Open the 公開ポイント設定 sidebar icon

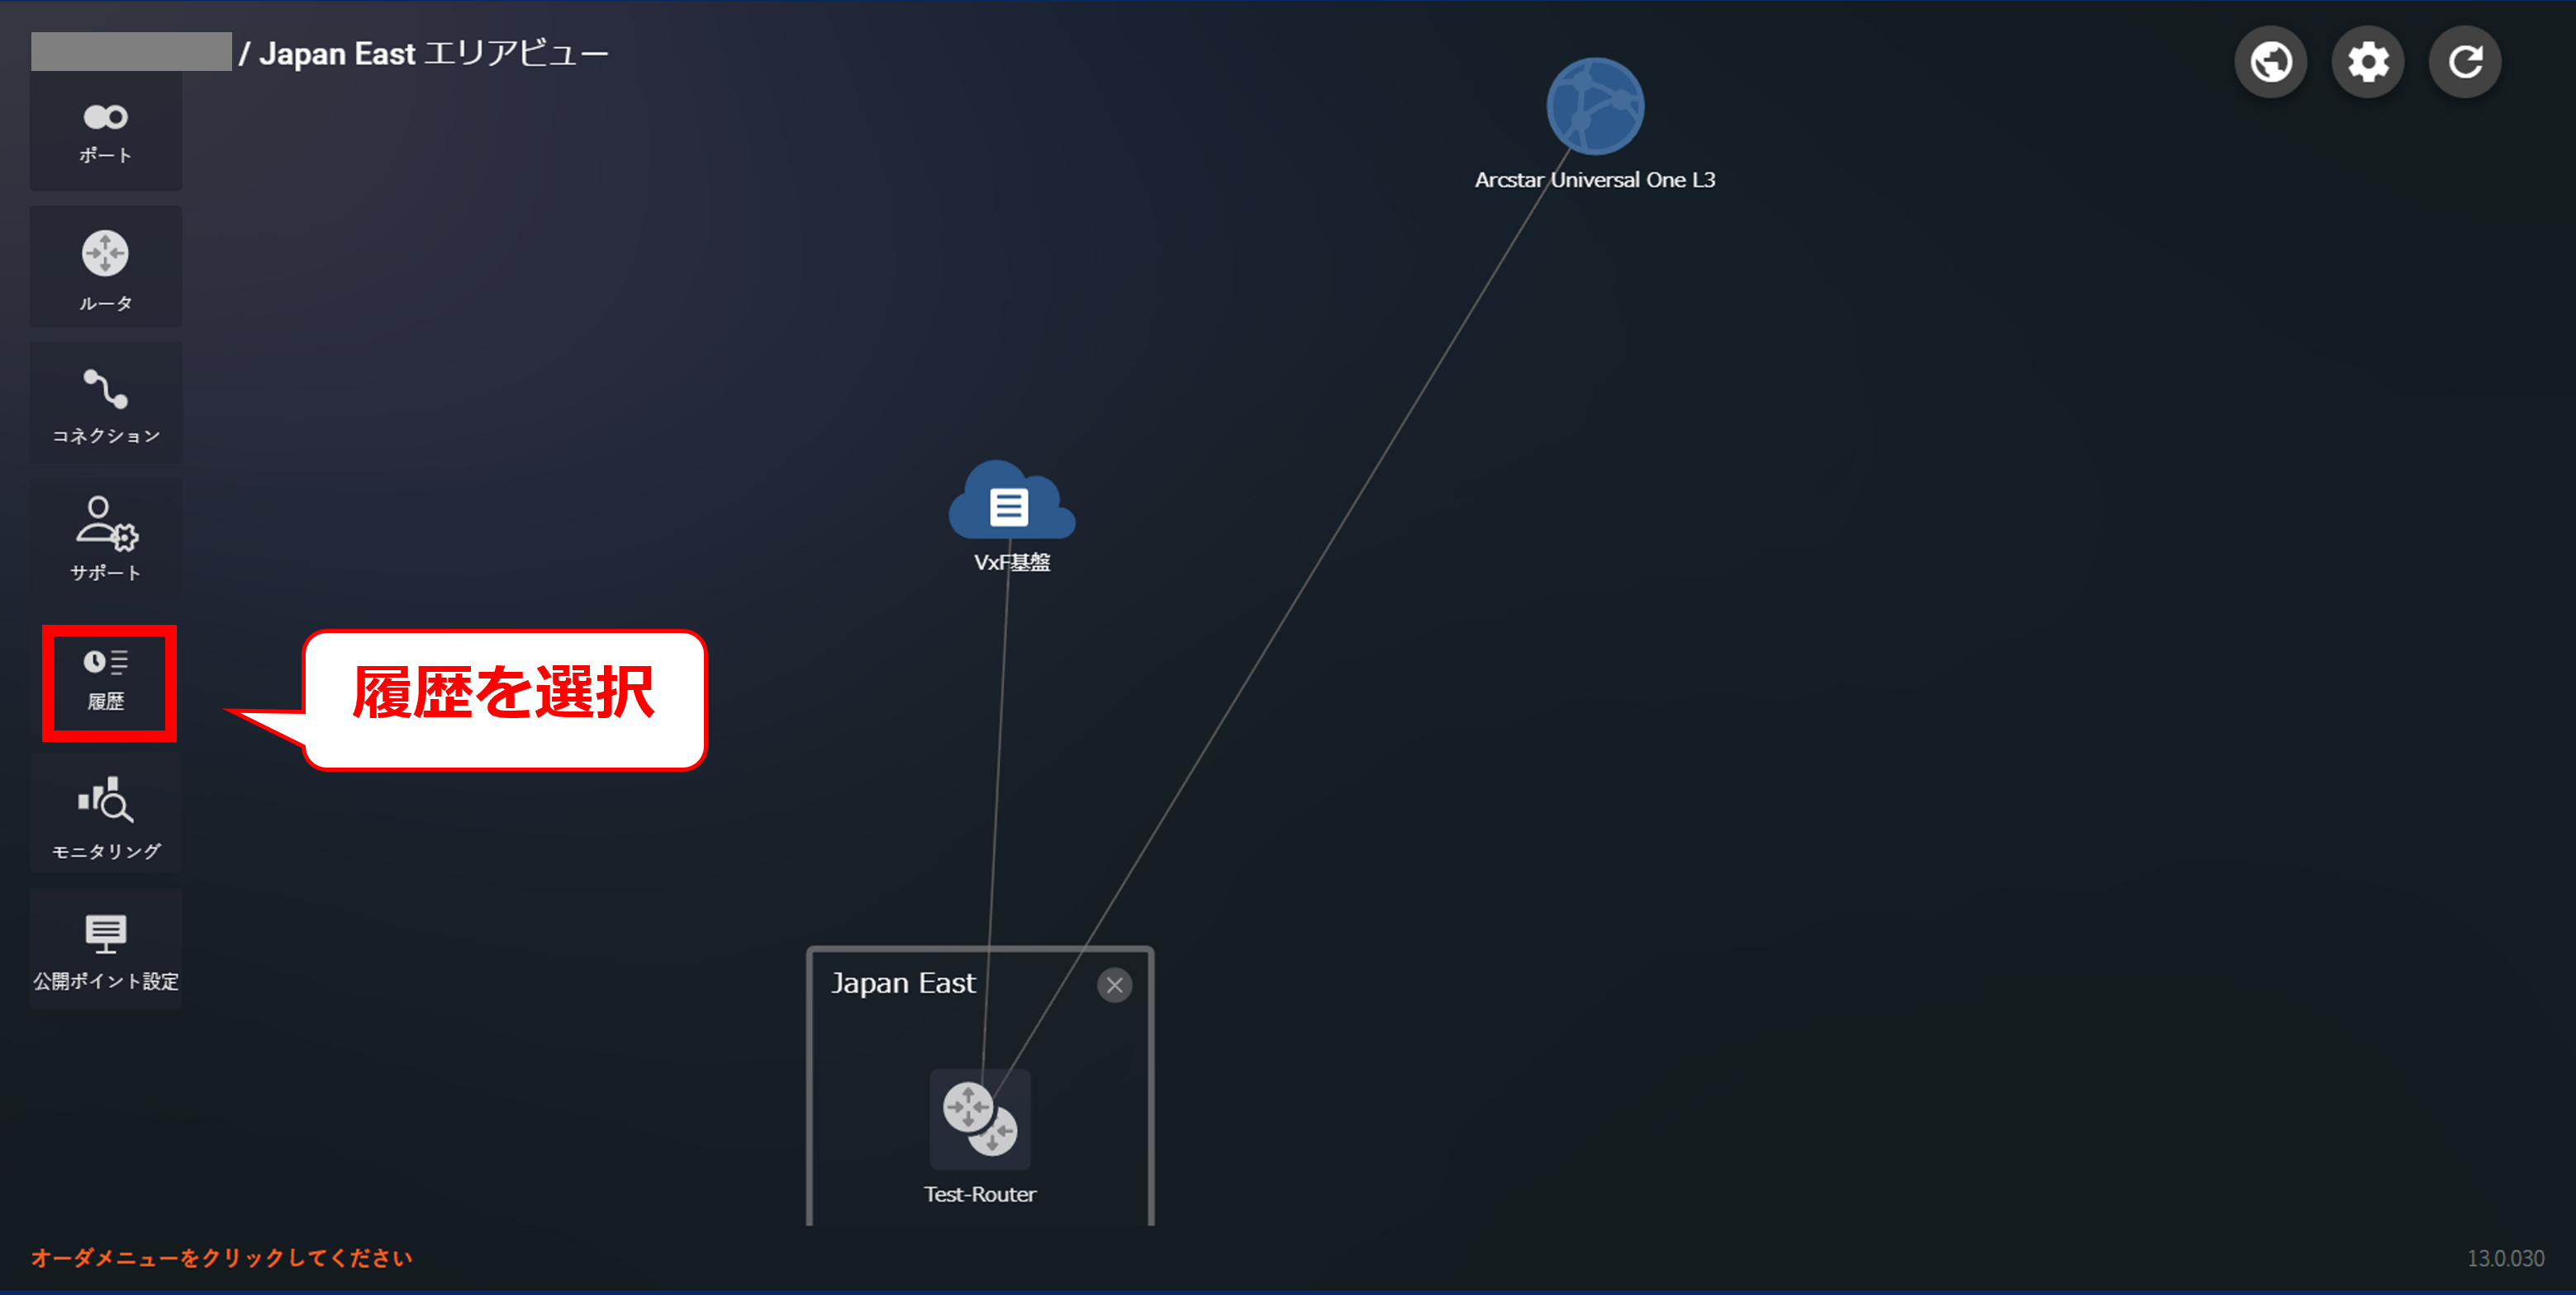(105, 949)
